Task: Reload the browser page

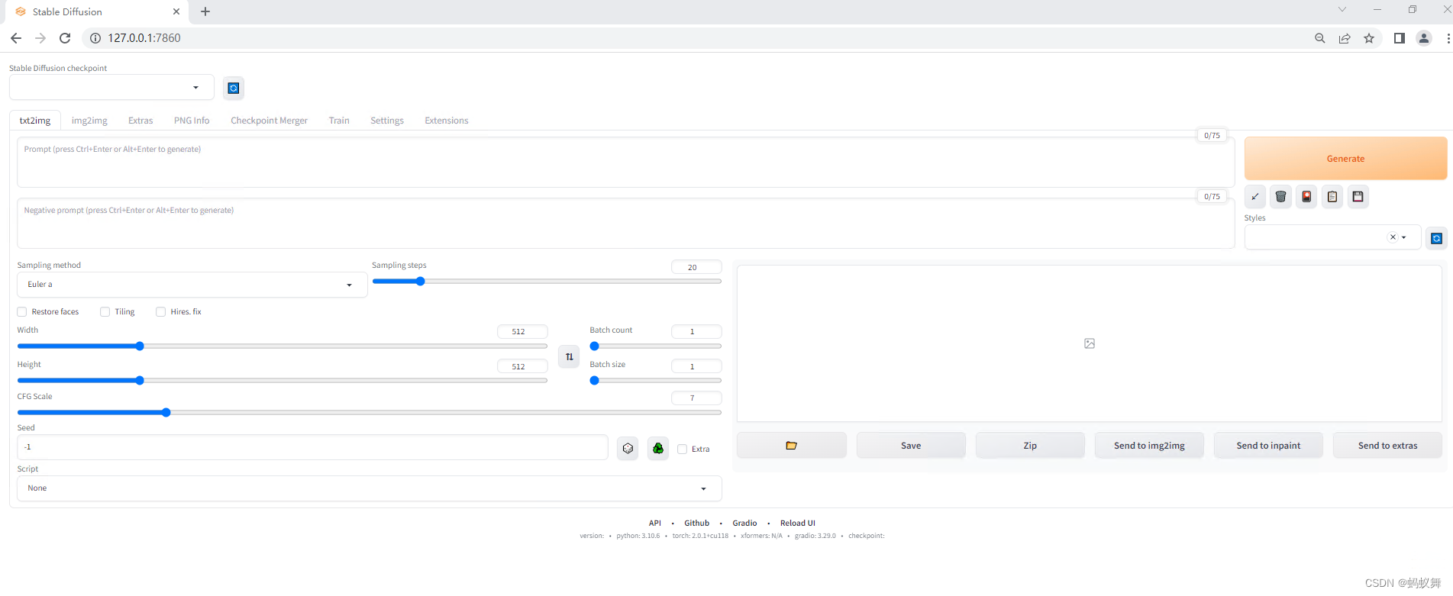Action: pyautogui.click(x=65, y=38)
